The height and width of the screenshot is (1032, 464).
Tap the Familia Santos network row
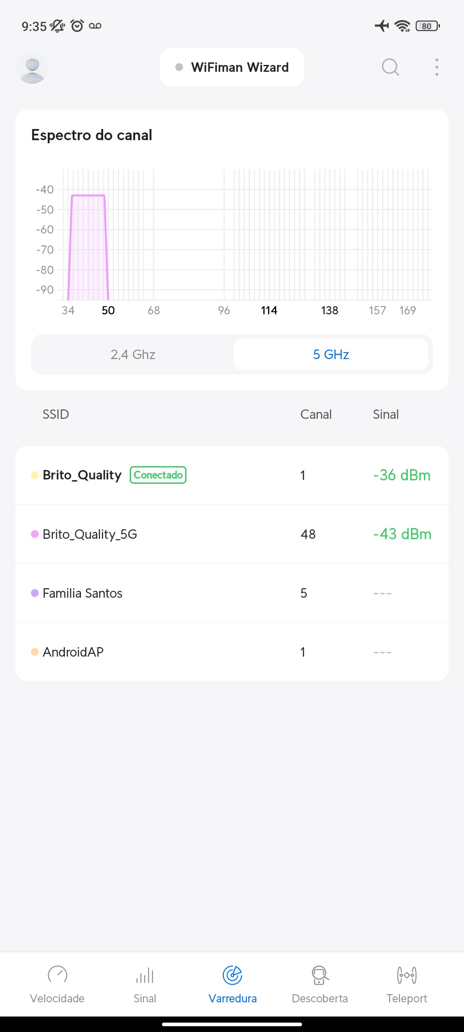pyautogui.click(x=232, y=593)
